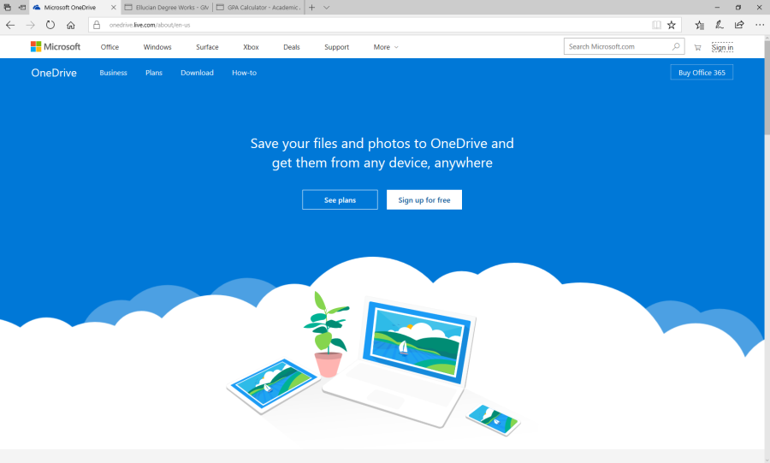Open the Surface menu item
This screenshot has width=770, height=463.
coord(207,47)
